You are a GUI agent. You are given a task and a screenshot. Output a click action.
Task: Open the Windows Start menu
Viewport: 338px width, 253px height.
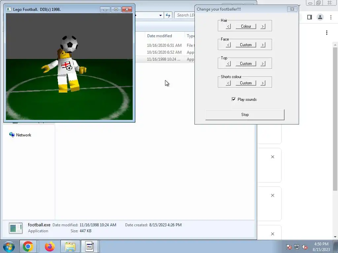(x=9, y=246)
